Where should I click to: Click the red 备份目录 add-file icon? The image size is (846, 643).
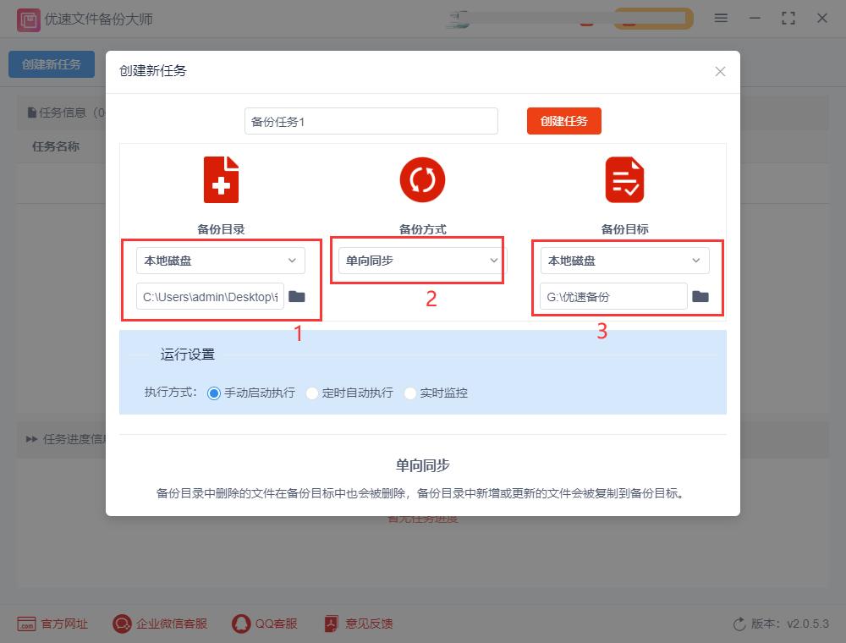point(221,179)
